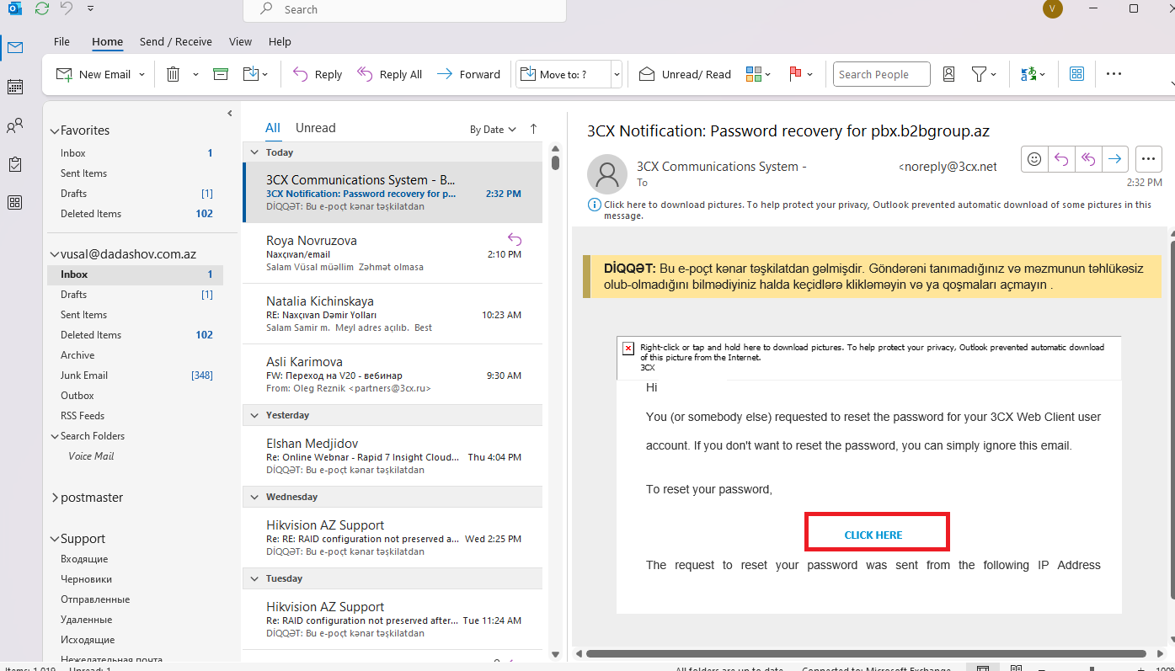
Task: Show only Unread messages tab
Action: (316, 128)
